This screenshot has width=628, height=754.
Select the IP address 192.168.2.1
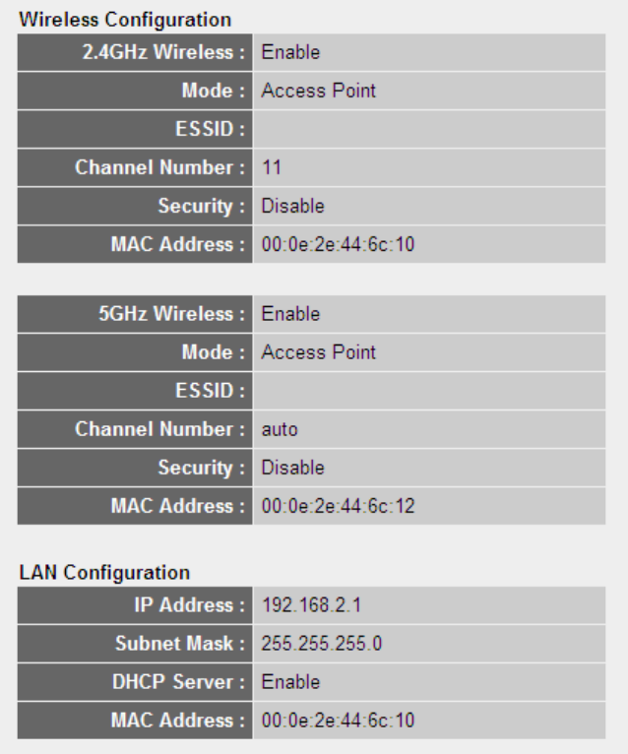click(304, 602)
